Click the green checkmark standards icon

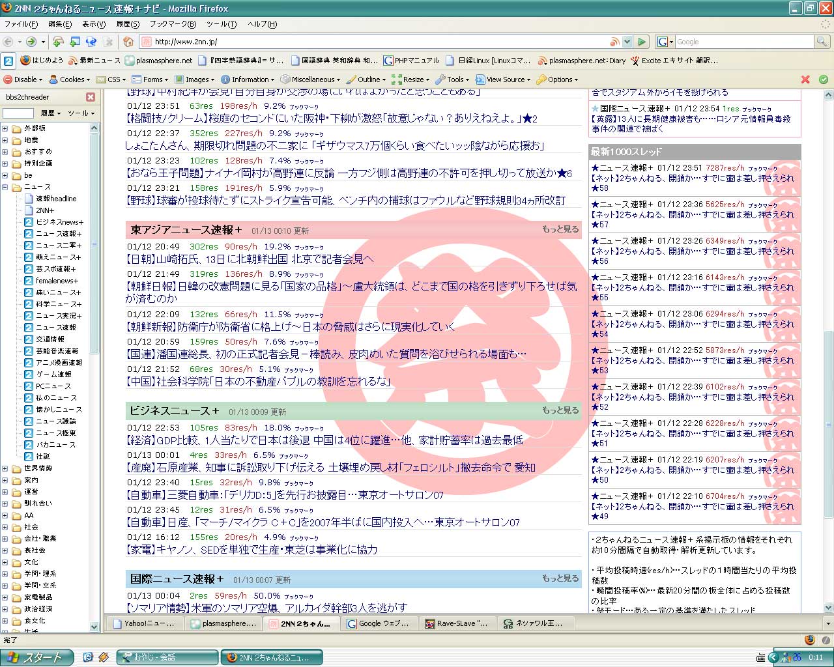click(824, 79)
